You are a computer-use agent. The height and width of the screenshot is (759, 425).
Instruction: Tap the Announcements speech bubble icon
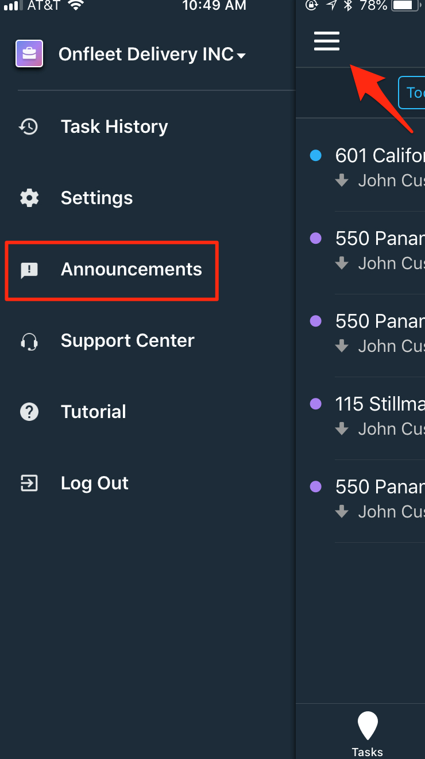(x=29, y=270)
